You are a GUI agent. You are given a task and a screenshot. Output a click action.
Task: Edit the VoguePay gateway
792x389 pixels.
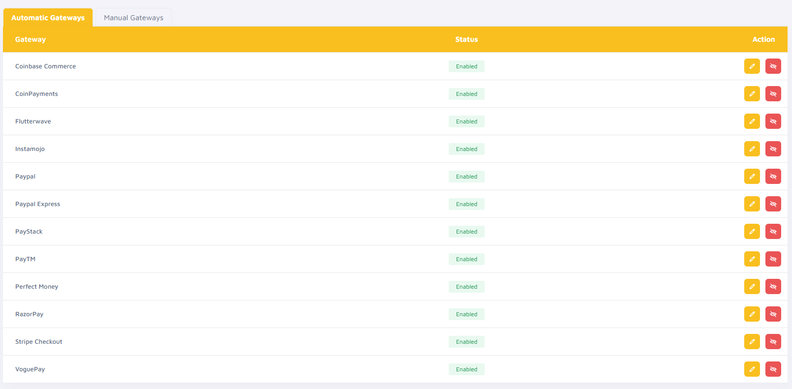click(x=752, y=369)
